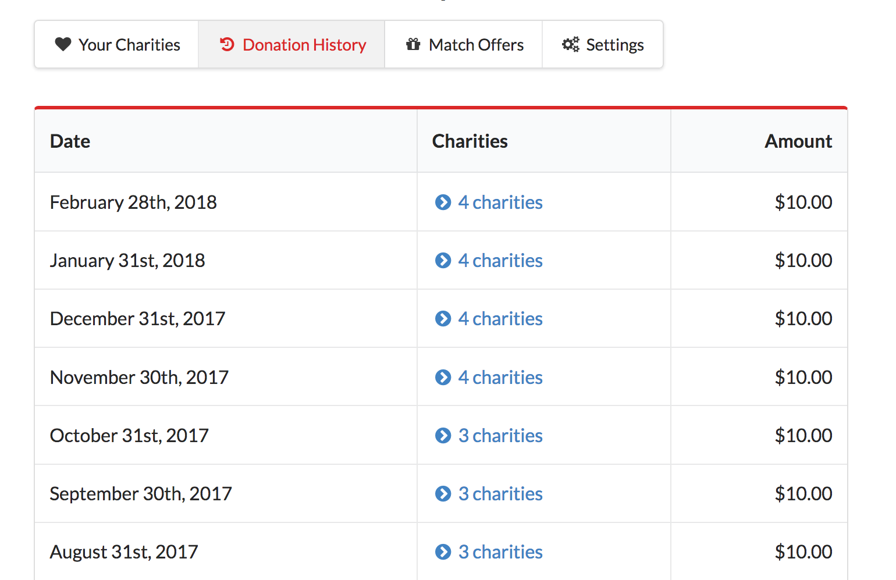This screenshot has width=896, height=580.
Task: Click the blue chevron beside October 31st's charities
Action: (x=443, y=435)
